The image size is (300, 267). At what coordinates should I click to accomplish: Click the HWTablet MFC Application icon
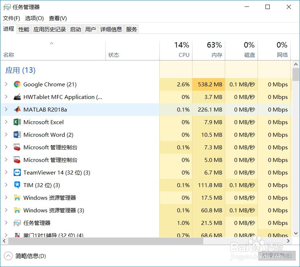click(x=17, y=97)
